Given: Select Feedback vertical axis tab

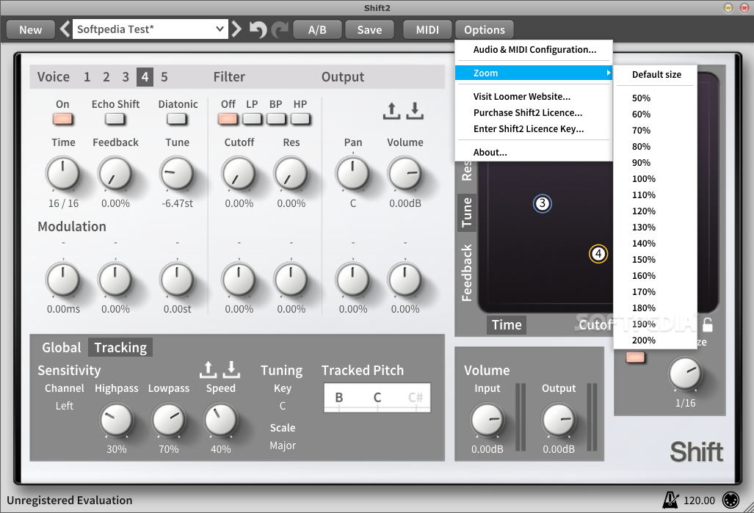Looking at the screenshot, I should tap(466, 273).
